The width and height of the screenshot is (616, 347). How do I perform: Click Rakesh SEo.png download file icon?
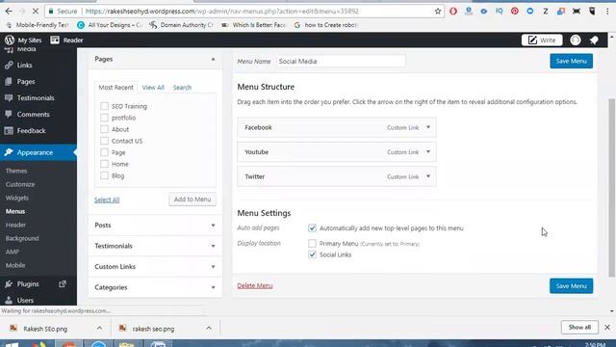coord(13,328)
